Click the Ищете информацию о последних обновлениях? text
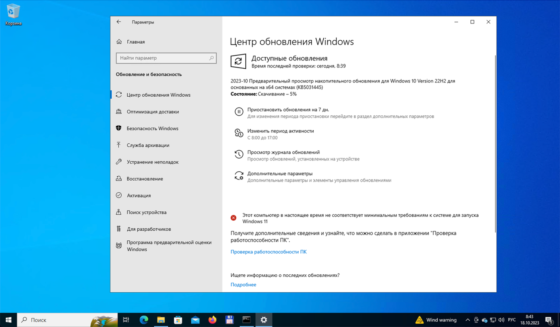This screenshot has width=560, height=327. point(285,275)
